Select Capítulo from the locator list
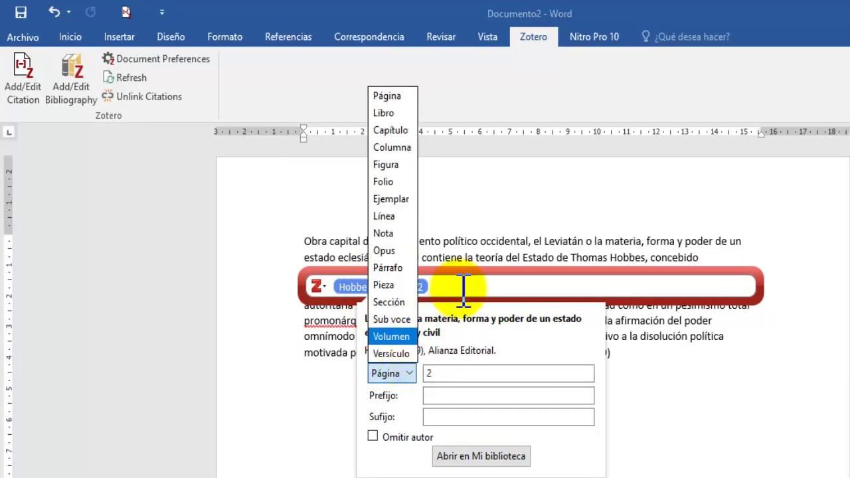This screenshot has height=478, width=850. pos(390,130)
